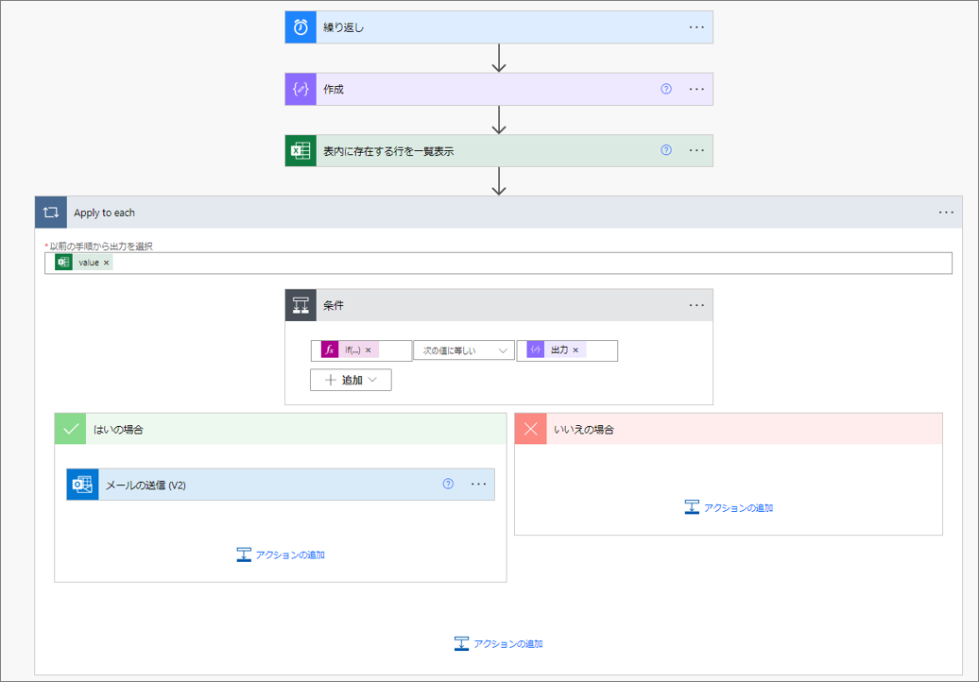Click the fx expression icon in condition
979x682 pixels.
pyautogui.click(x=330, y=350)
